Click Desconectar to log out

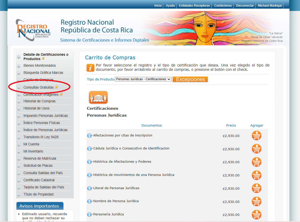245,6
